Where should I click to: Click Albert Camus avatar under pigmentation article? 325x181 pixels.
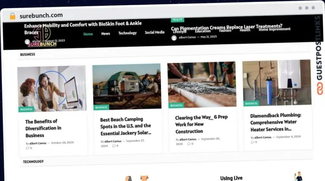coord(174,38)
